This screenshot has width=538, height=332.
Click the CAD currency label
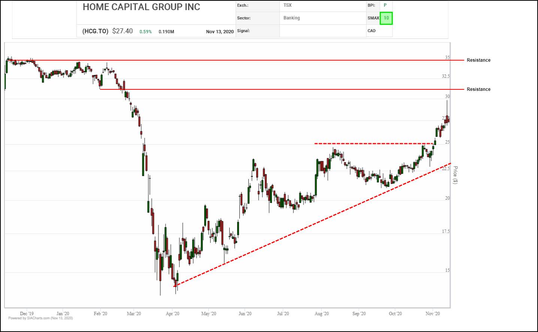372,31
